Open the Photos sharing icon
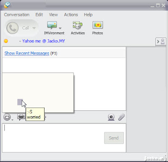Viewport: 168px width, 162px height. 97,25
